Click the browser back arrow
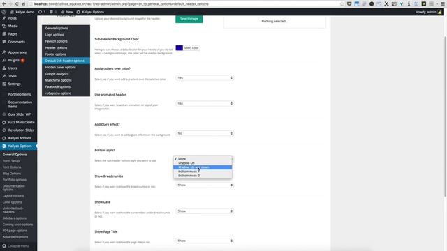 click(x=4, y=4)
